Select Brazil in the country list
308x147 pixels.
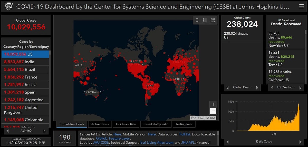point(25,70)
